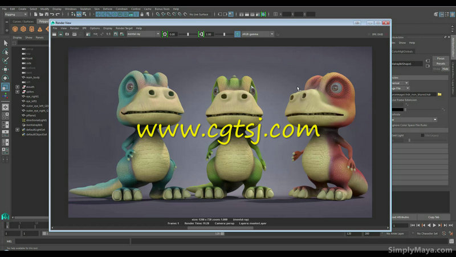Pick the Paint Selection tool
This screenshot has width=456, height=257.
[5, 61]
